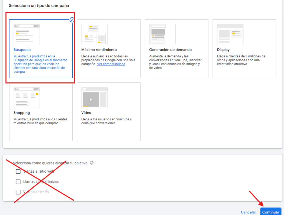Check the Llamadas telefónicas option
Screen dimensions: 284x215
coord(18,182)
